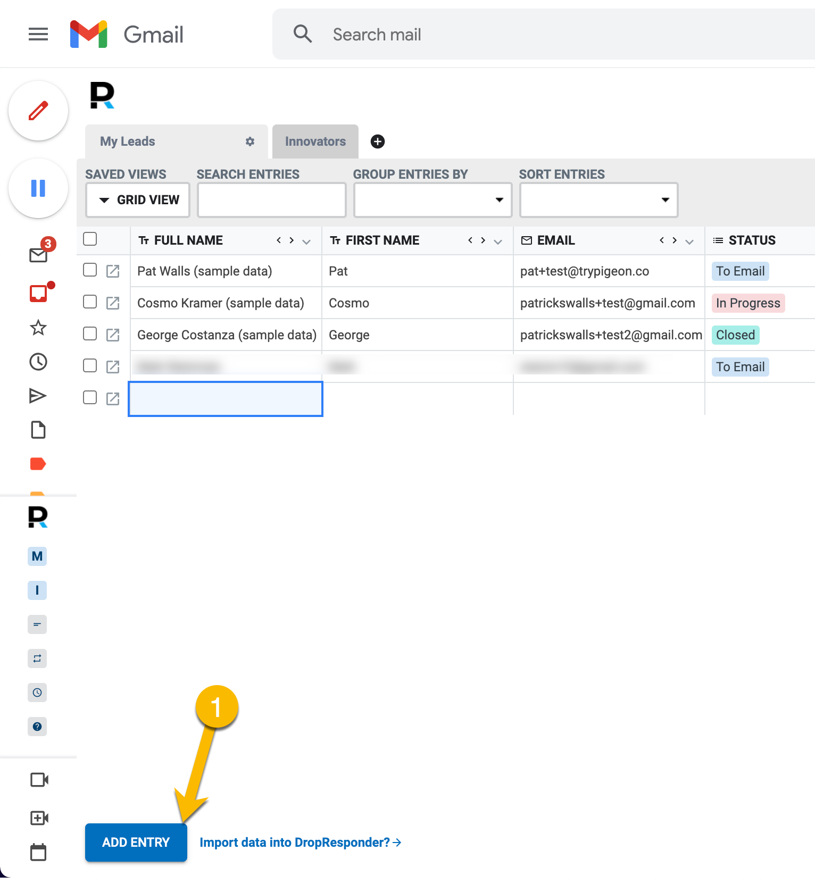Viewport: 815px width, 884px height.
Task: Open the I list shortcut in sidebar
Action: tap(37, 590)
